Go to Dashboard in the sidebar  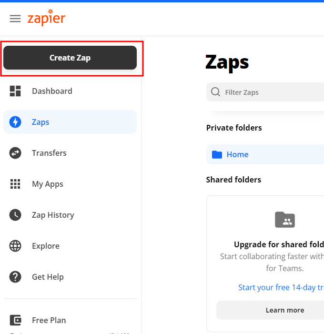click(x=52, y=91)
